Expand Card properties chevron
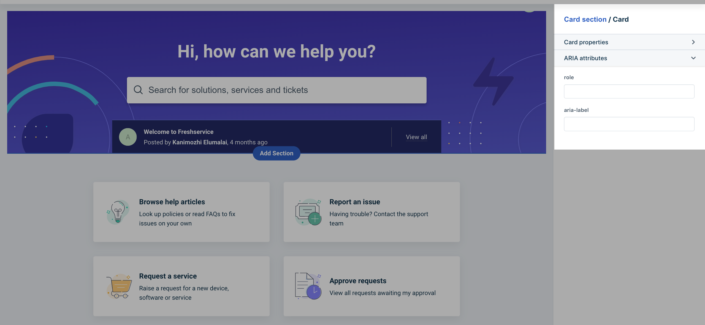This screenshot has width=705, height=325. coord(693,42)
